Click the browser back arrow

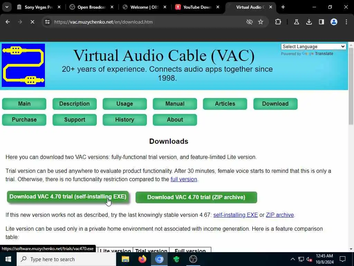coord(8,22)
